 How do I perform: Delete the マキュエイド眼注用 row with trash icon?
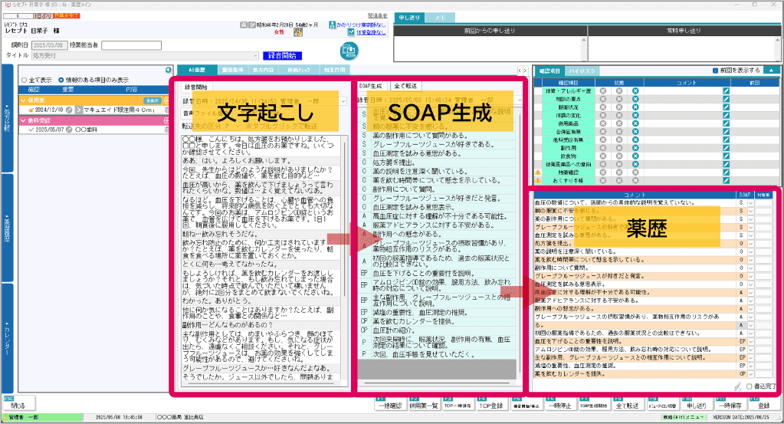coord(166,110)
